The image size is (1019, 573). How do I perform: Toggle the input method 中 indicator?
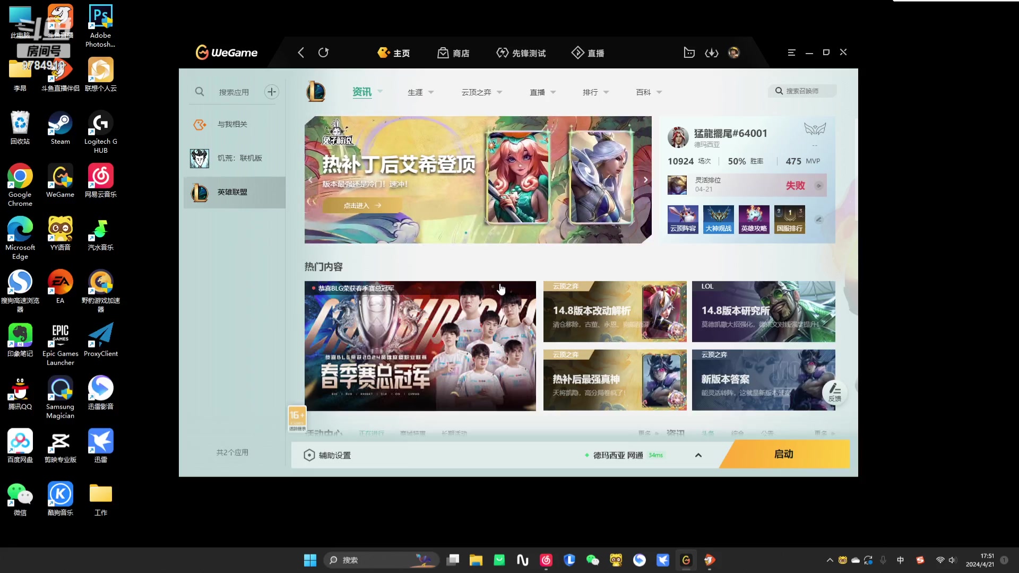(x=900, y=560)
